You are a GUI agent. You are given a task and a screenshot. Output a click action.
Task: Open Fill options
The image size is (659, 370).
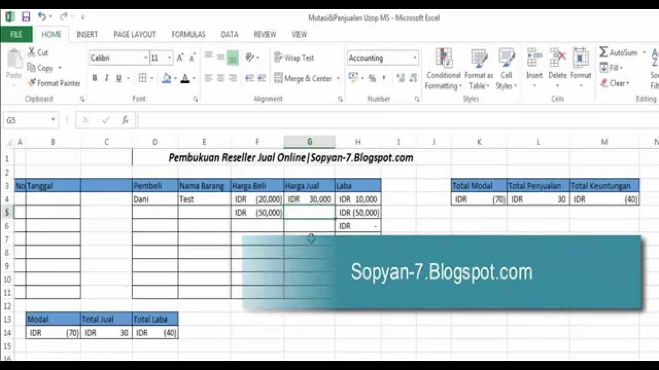tap(612, 68)
